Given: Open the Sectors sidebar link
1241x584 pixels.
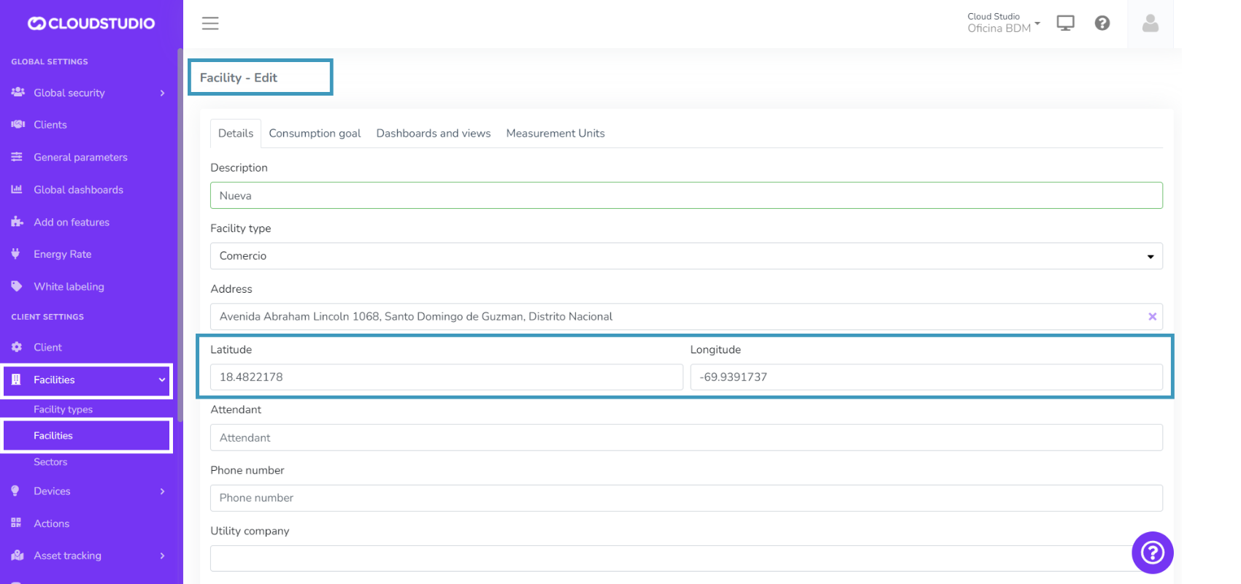Looking at the screenshot, I should tap(50, 462).
